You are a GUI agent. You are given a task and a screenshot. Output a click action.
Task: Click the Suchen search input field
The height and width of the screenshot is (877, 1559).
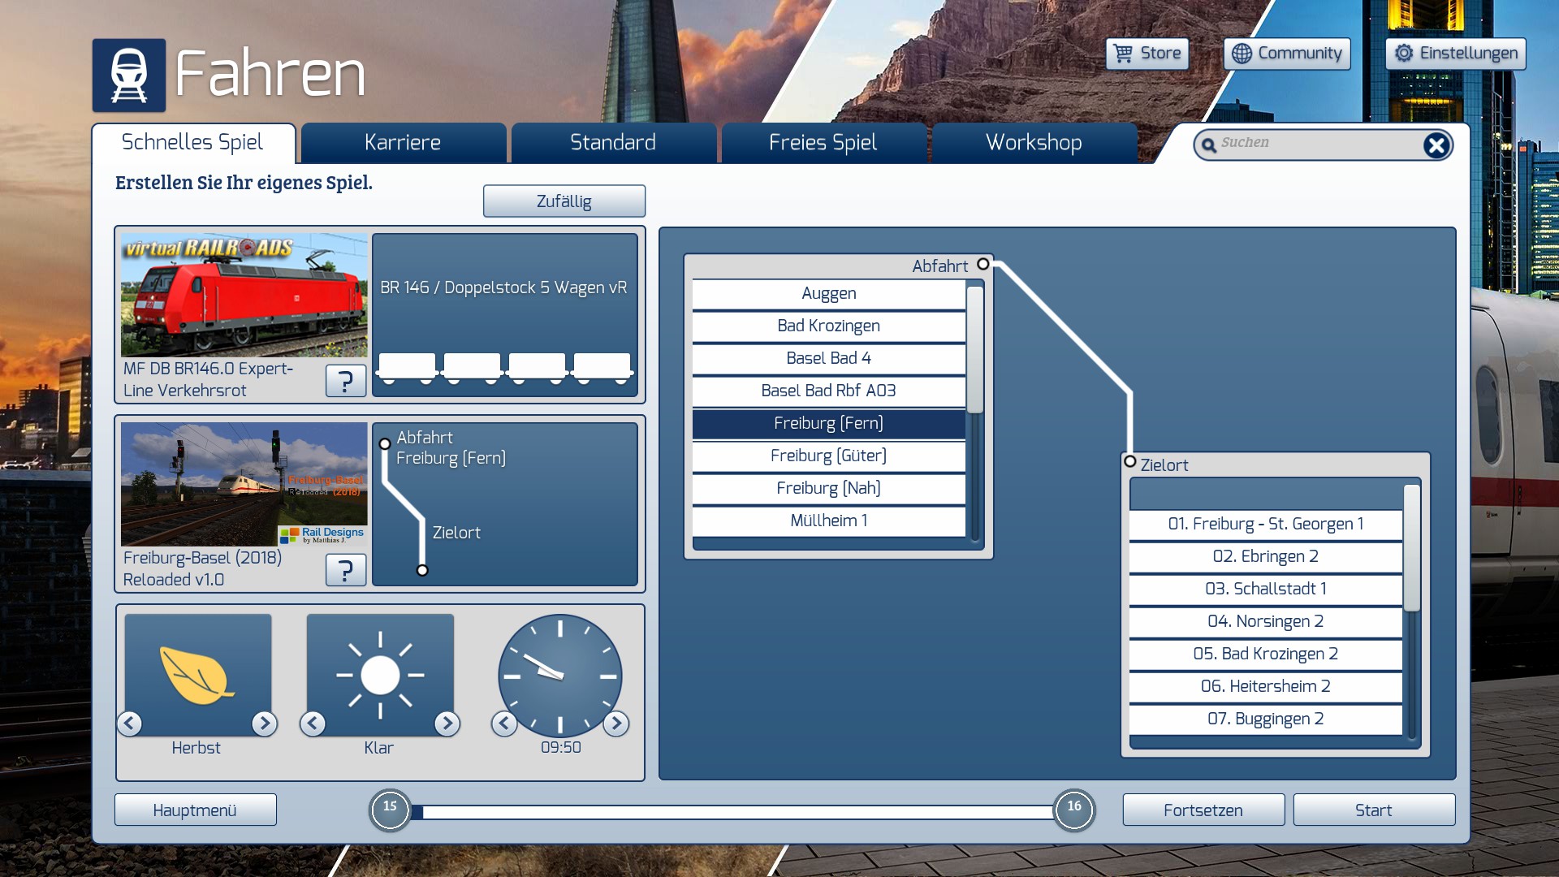(x=1315, y=143)
